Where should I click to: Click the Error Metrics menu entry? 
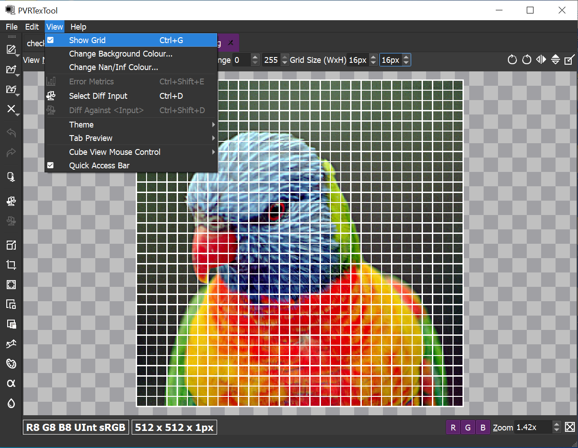click(x=131, y=81)
